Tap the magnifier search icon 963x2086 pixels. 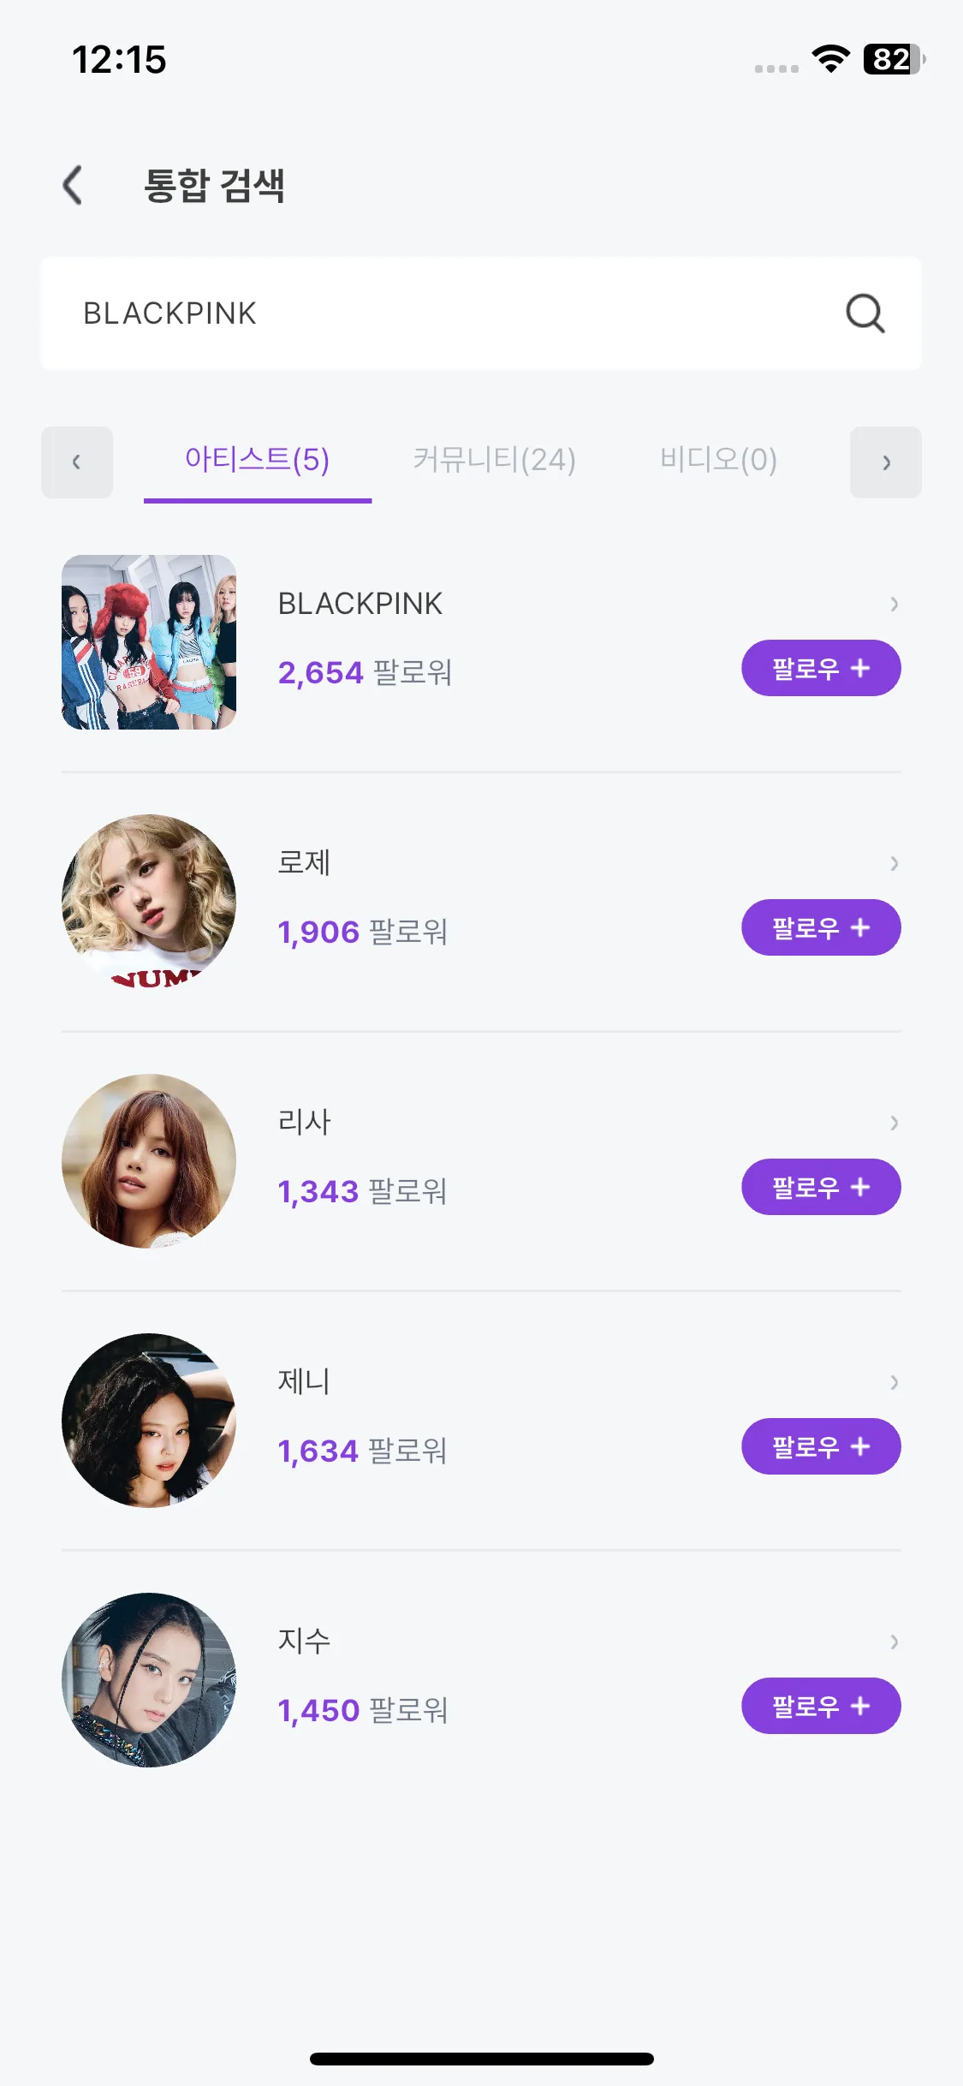pyautogui.click(x=865, y=313)
